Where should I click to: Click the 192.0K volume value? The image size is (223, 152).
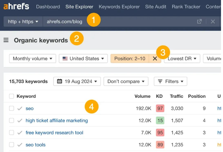pos(144,109)
